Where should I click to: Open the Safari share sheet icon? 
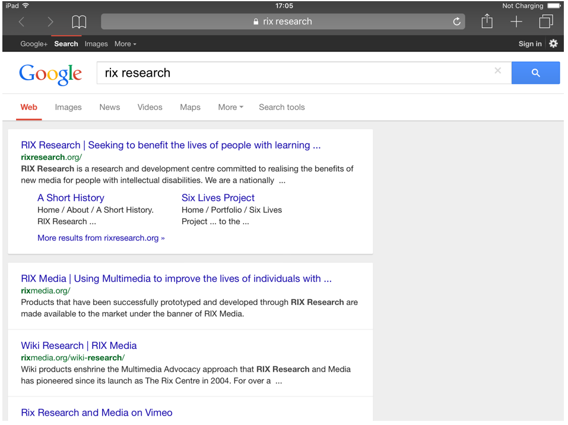(487, 21)
